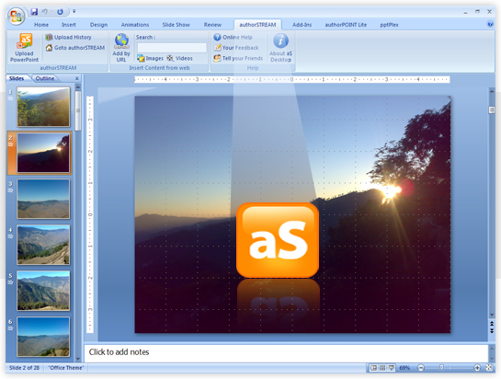Viewport: 501px width, 379px height.
Task: Select slide 6 thumbnail
Action: (43, 337)
